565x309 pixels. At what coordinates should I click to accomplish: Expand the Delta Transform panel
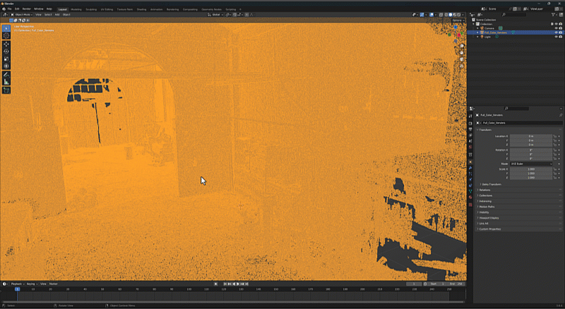click(x=492, y=184)
